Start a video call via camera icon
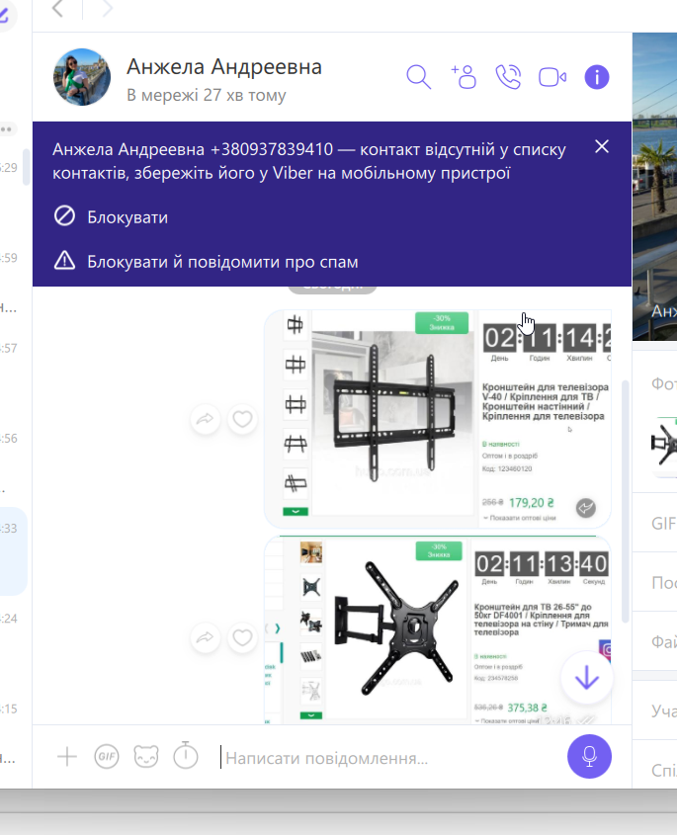677x835 pixels. tap(552, 77)
